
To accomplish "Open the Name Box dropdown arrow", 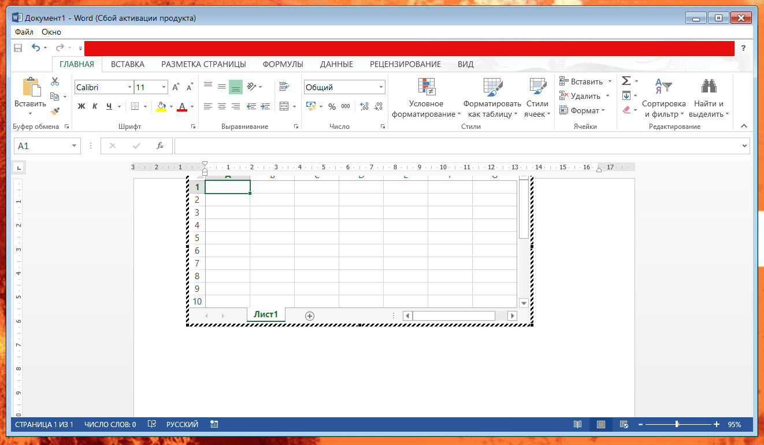I will click(74, 146).
